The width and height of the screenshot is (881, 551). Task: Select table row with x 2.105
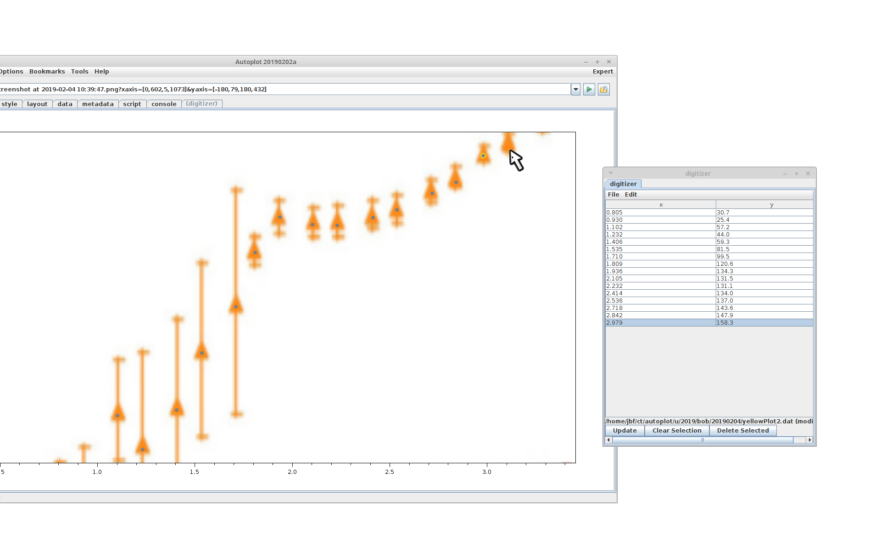(709, 279)
